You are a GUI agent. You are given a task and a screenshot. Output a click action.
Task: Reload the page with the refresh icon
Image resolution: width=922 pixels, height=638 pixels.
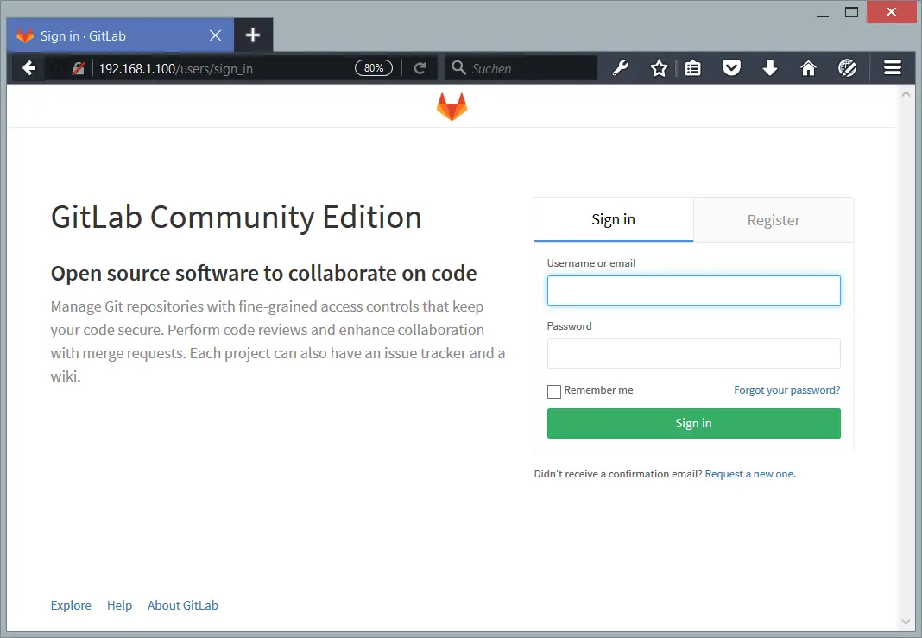tap(420, 68)
